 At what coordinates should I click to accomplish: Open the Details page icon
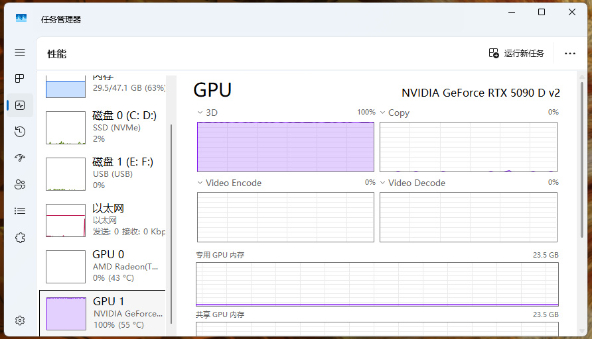[x=20, y=211]
